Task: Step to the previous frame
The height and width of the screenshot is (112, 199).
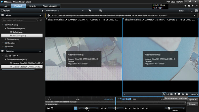Action: (x=102, y=108)
